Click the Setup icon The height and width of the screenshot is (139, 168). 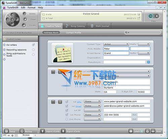coord(6,131)
